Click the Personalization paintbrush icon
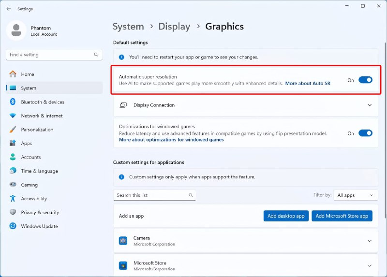 (x=13, y=129)
